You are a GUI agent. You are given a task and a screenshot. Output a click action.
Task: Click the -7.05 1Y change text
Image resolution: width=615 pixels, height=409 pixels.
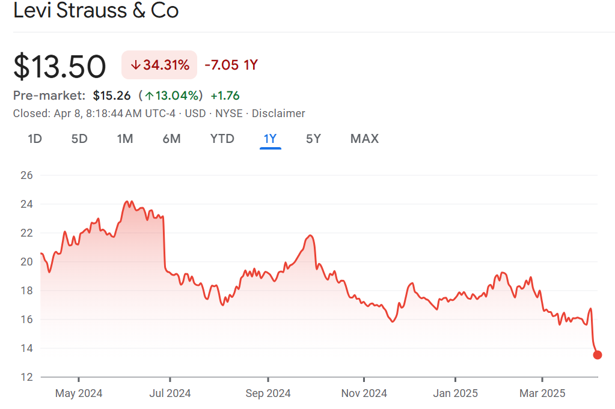tap(231, 65)
